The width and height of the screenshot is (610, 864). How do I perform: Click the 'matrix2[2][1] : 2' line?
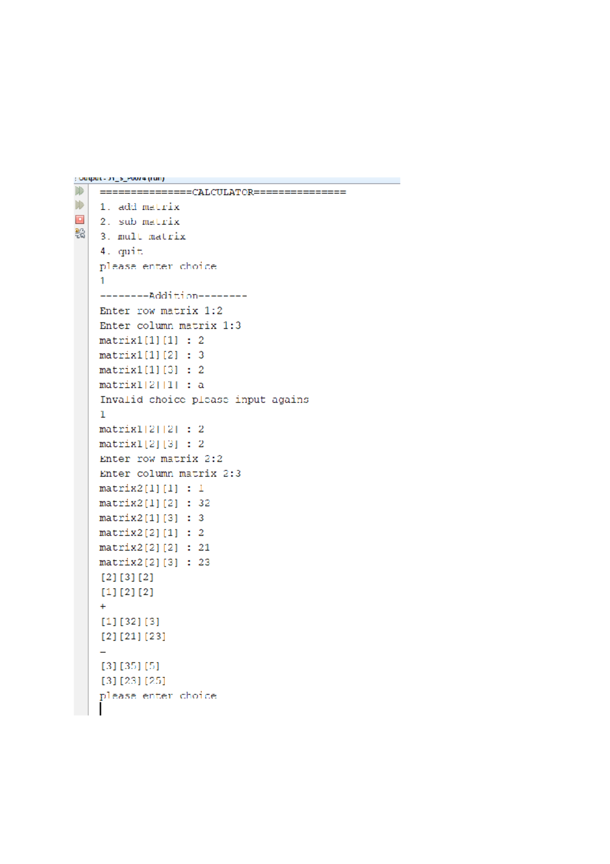point(151,533)
